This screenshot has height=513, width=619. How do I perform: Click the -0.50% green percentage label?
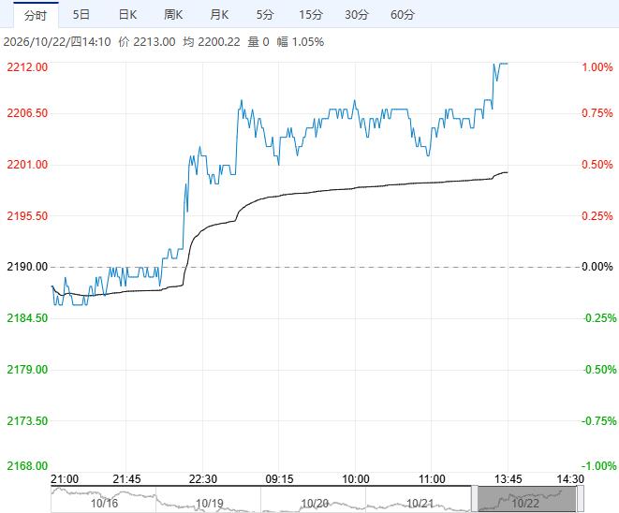coord(600,370)
